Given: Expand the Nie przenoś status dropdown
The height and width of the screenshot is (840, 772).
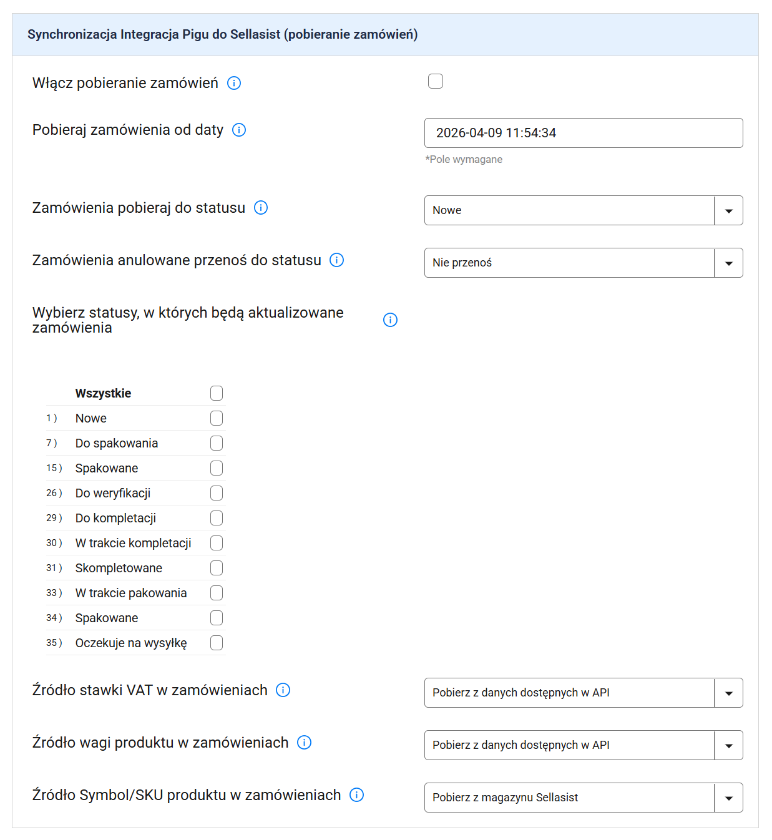Looking at the screenshot, I should [x=583, y=263].
